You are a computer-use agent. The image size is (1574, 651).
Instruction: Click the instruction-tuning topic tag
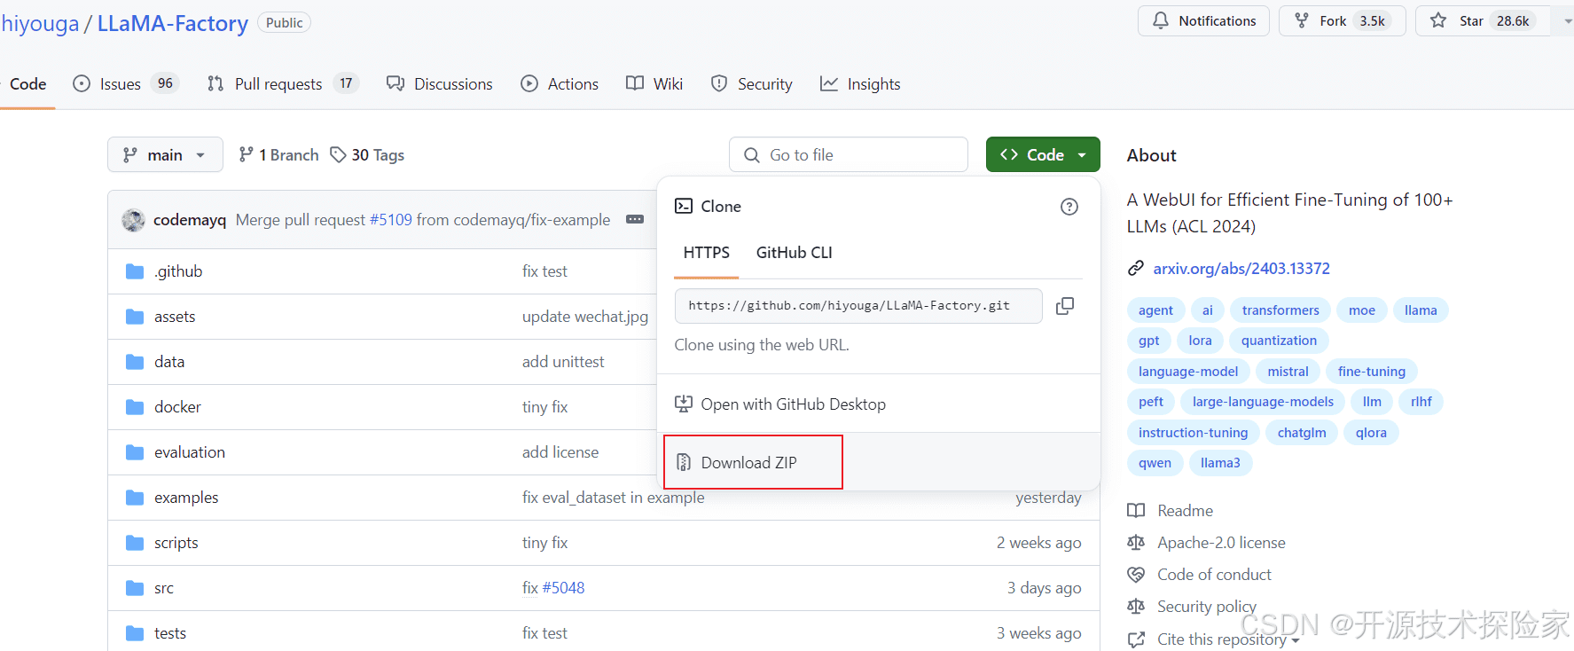pyautogui.click(x=1193, y=433)
